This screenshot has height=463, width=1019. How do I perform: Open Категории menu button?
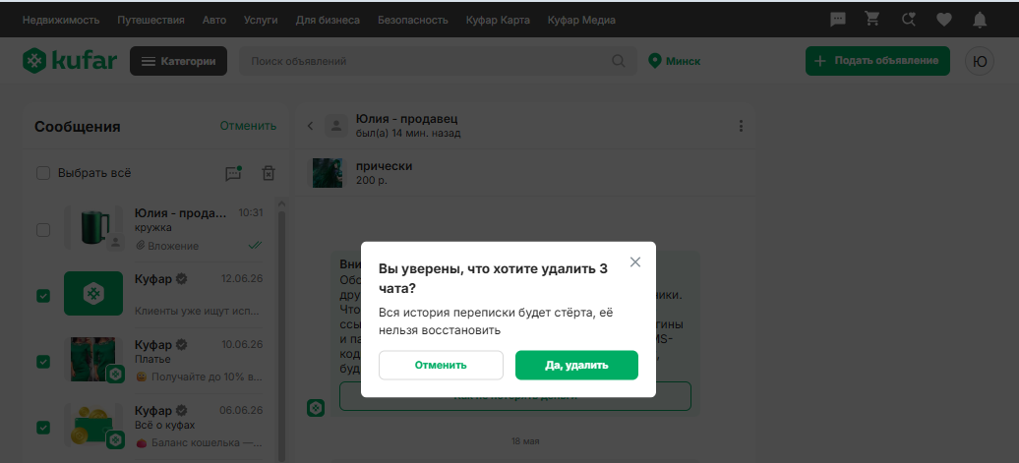178,61
